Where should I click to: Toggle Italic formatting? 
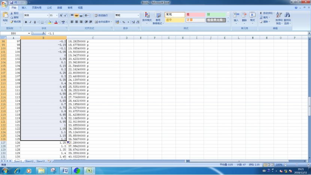pos(30,22)
